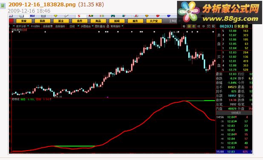Screen dimensions: 263x160
Task: Expand the 常用指标 dropdown arrow
Action: [x=123, y=26]
